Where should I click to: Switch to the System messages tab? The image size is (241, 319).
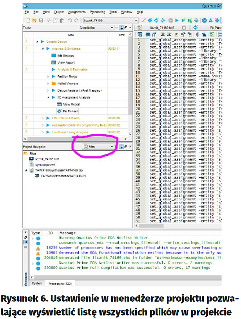coord(37,283)
